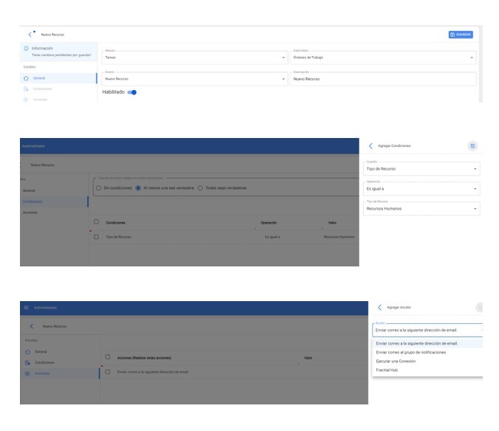Screen dimensions: 499x431
Task: Click the Descripción field containing Nuevo Recurso
Action: (382, 78)
